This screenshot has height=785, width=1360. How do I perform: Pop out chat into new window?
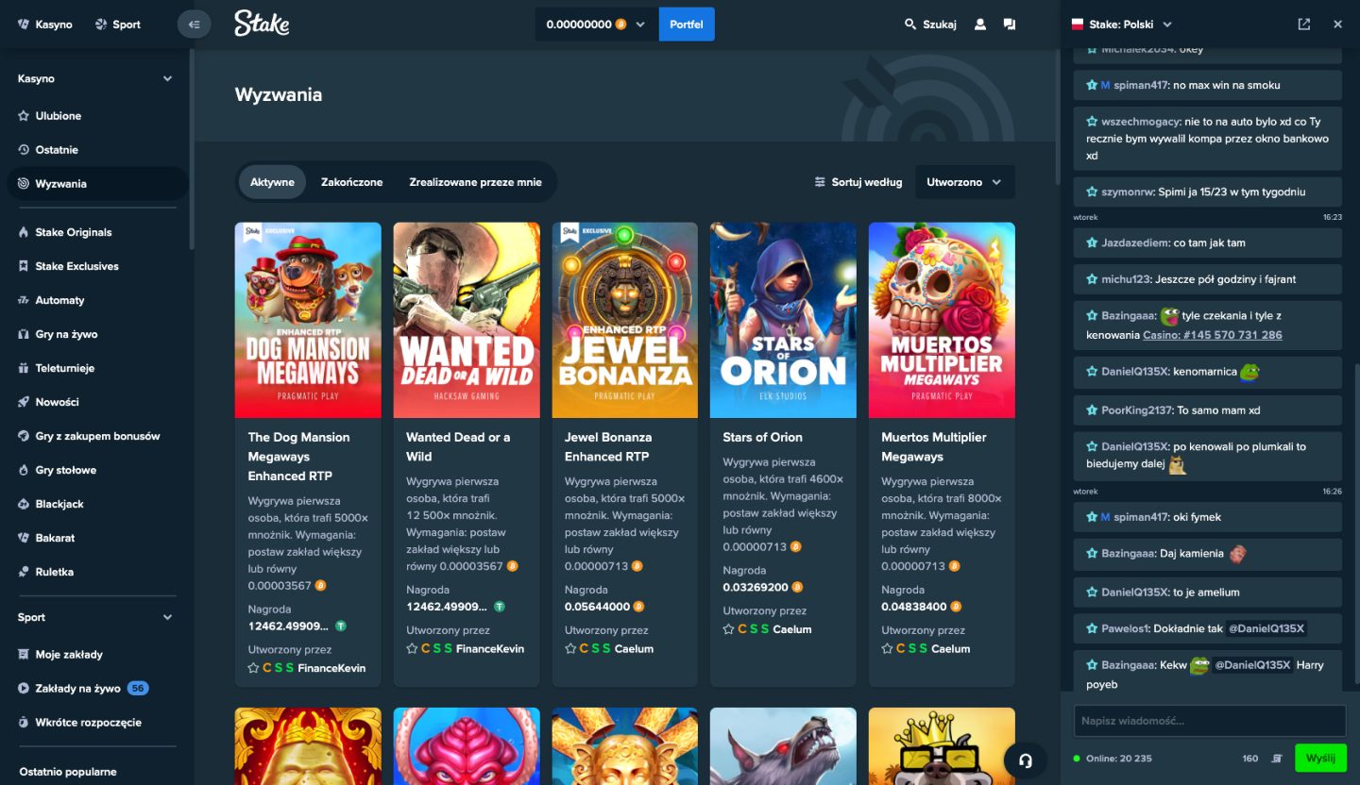point(1304,25)
